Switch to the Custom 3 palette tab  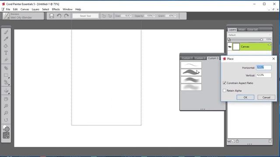pos(213,58)
